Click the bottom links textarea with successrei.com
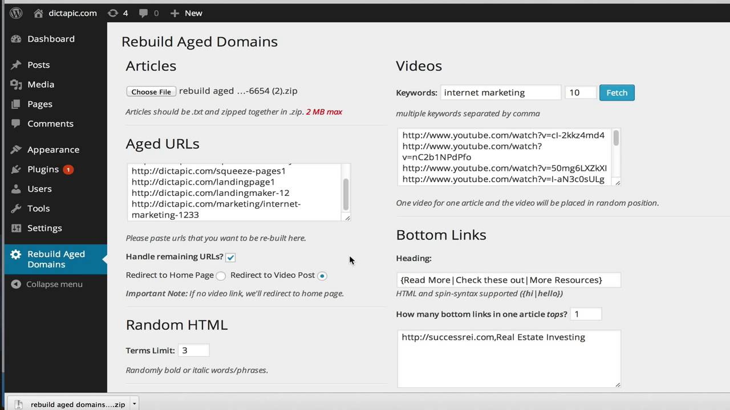The height and width of the screenshot is (410, 730). click(509, 359)
